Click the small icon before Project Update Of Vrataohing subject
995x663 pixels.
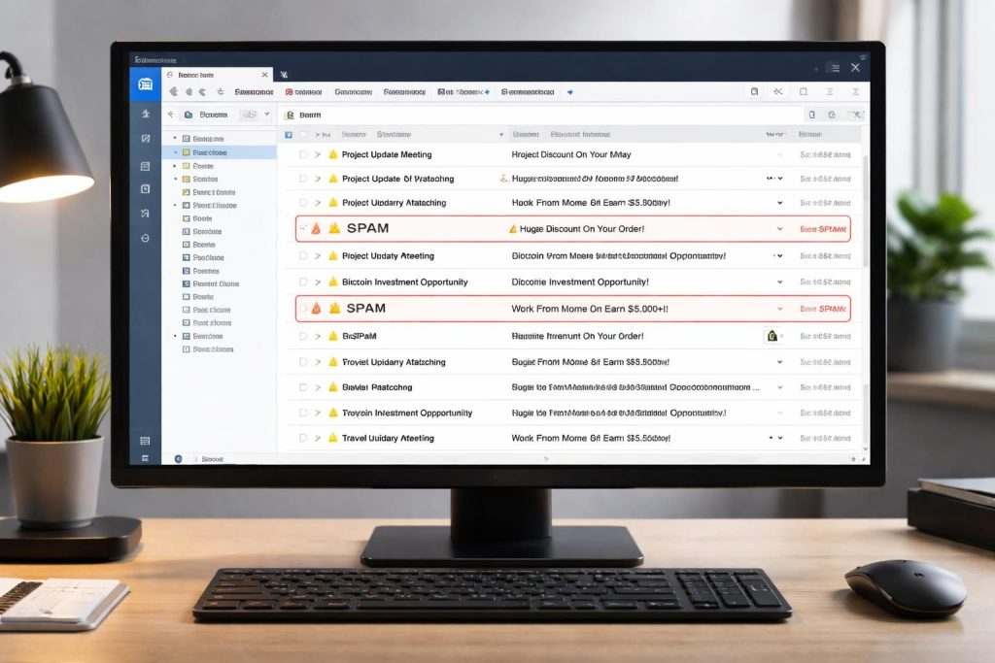tap(504, 178)
